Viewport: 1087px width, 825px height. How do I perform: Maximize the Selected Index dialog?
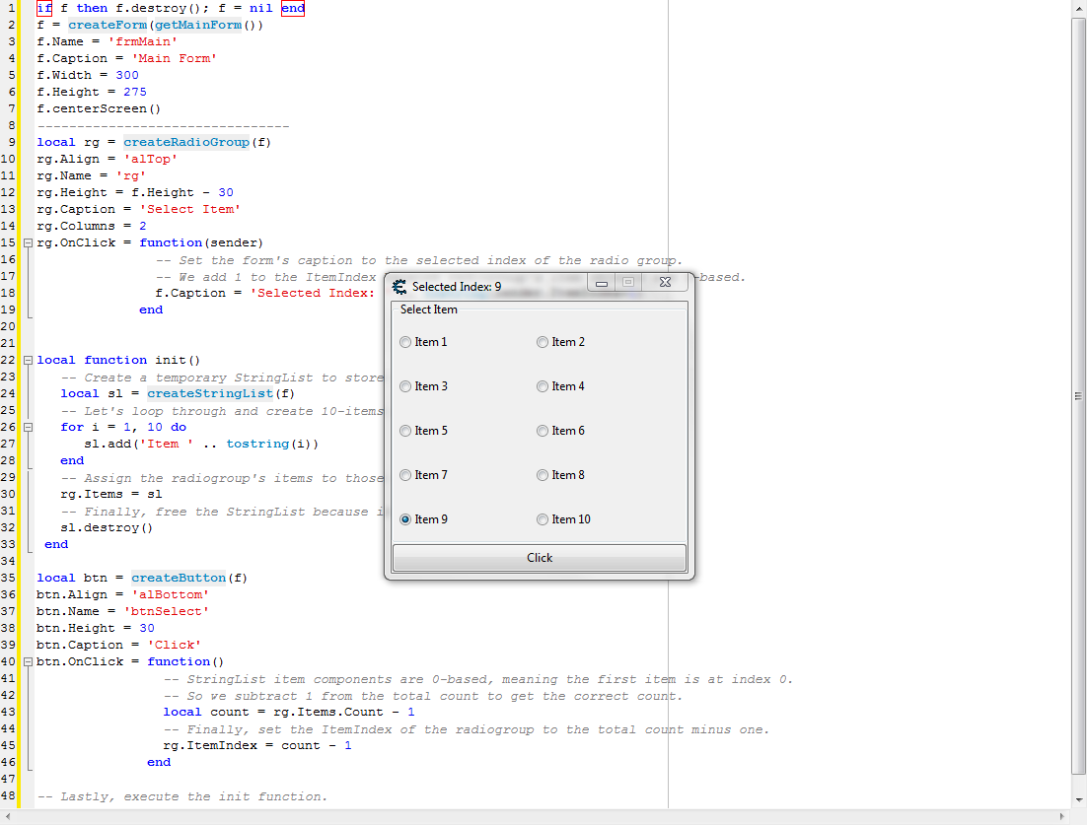pos(628,283)
